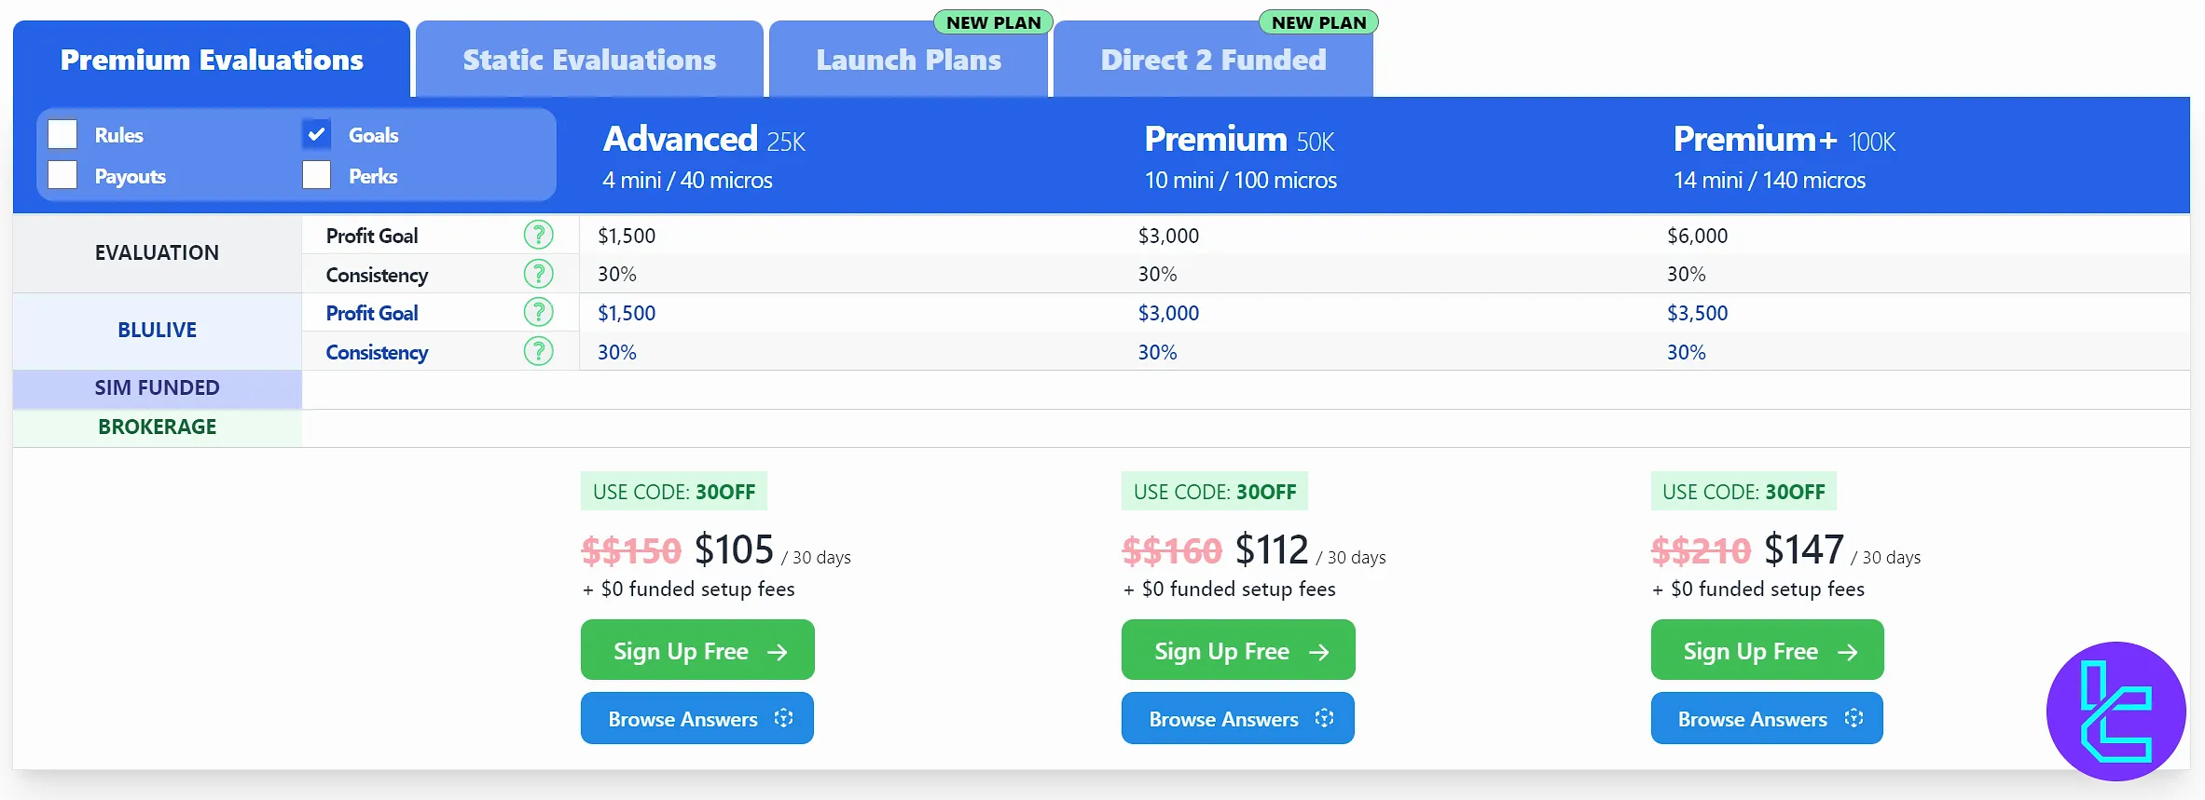Expand the SIM FUNDED section
Screen dimensions: 2205x800
point(157,388)
